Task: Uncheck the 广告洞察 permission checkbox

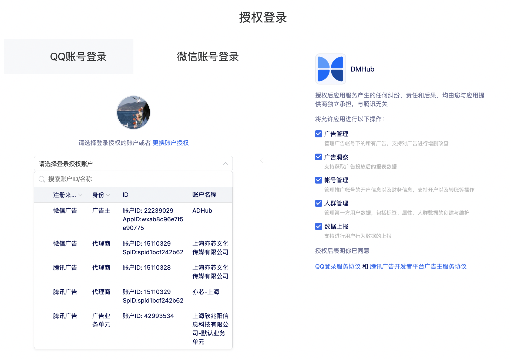Action: coord(318,157)
